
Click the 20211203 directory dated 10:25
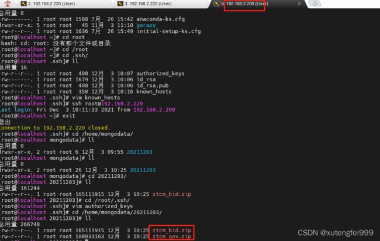[143, 170]
